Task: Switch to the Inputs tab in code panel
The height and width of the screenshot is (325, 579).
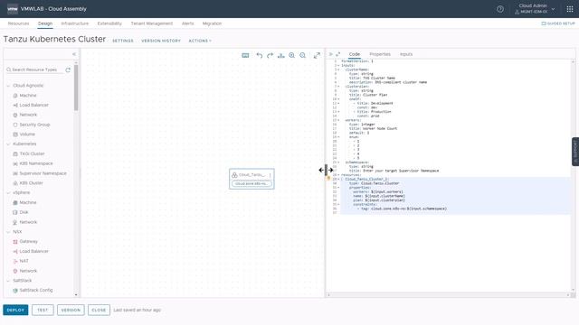Action: 406,54
